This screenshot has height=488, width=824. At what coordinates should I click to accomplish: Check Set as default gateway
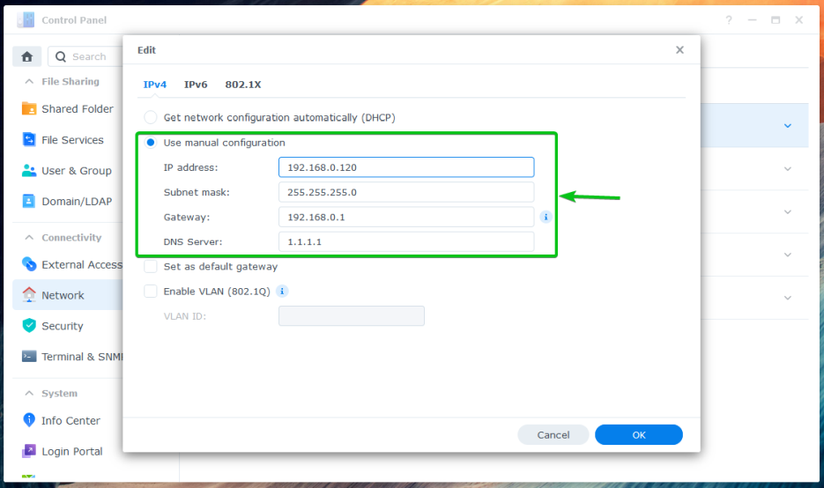151,266
